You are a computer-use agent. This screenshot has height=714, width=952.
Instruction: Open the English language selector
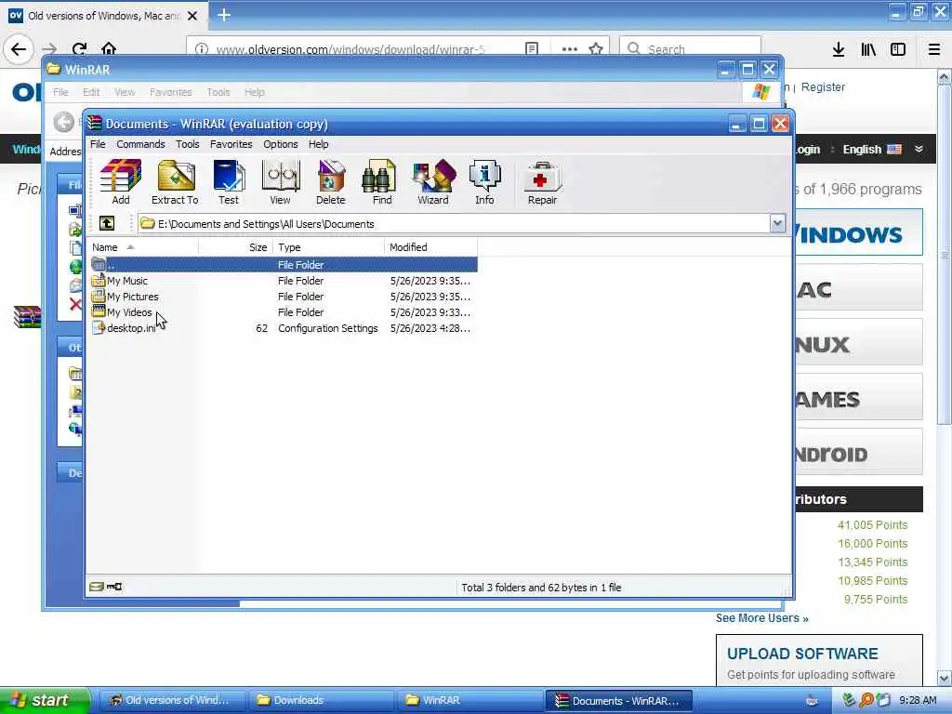872,150
